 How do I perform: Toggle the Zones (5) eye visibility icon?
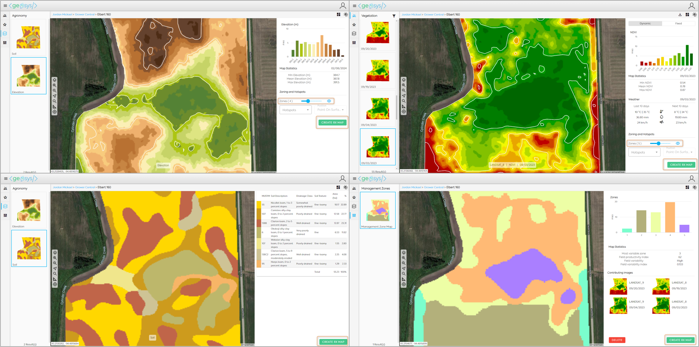(678, 144)
